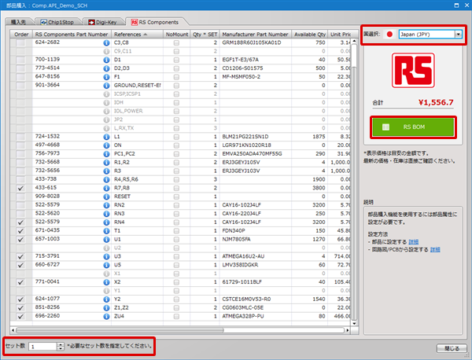This screenshot has width=472, height=360.
Task: Click the horizontal scrollbar thumb
Action: coord(120,330)
